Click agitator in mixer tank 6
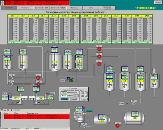Screen dimensions: 163x130 pos(54,66)
